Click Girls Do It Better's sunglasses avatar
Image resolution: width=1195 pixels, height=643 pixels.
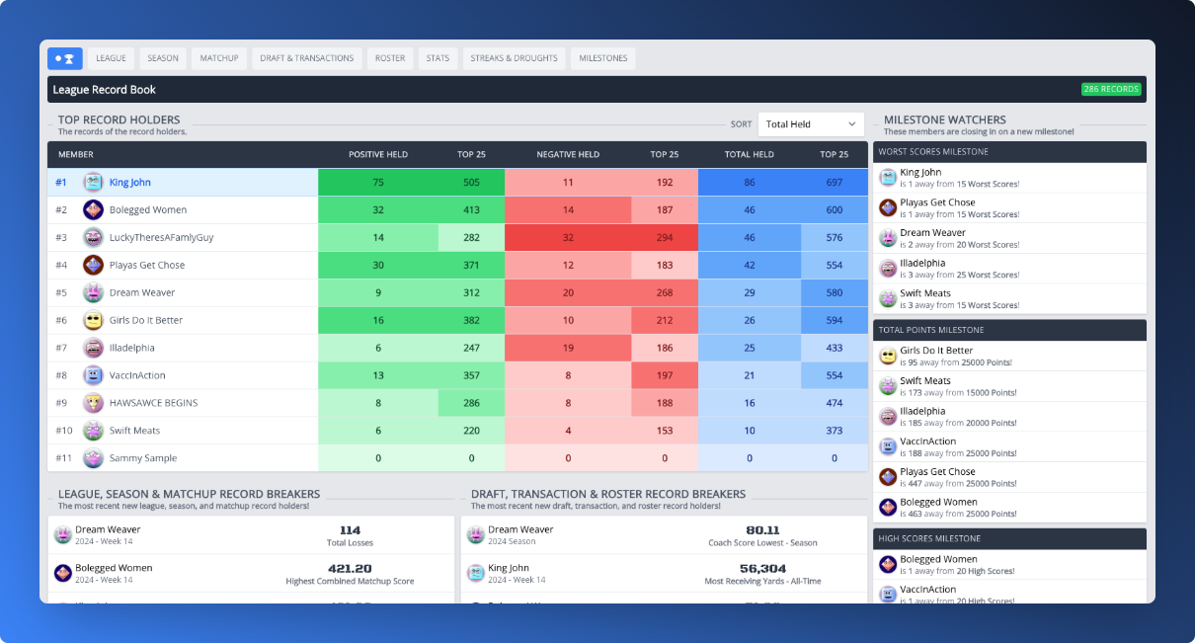coord(93,320)
